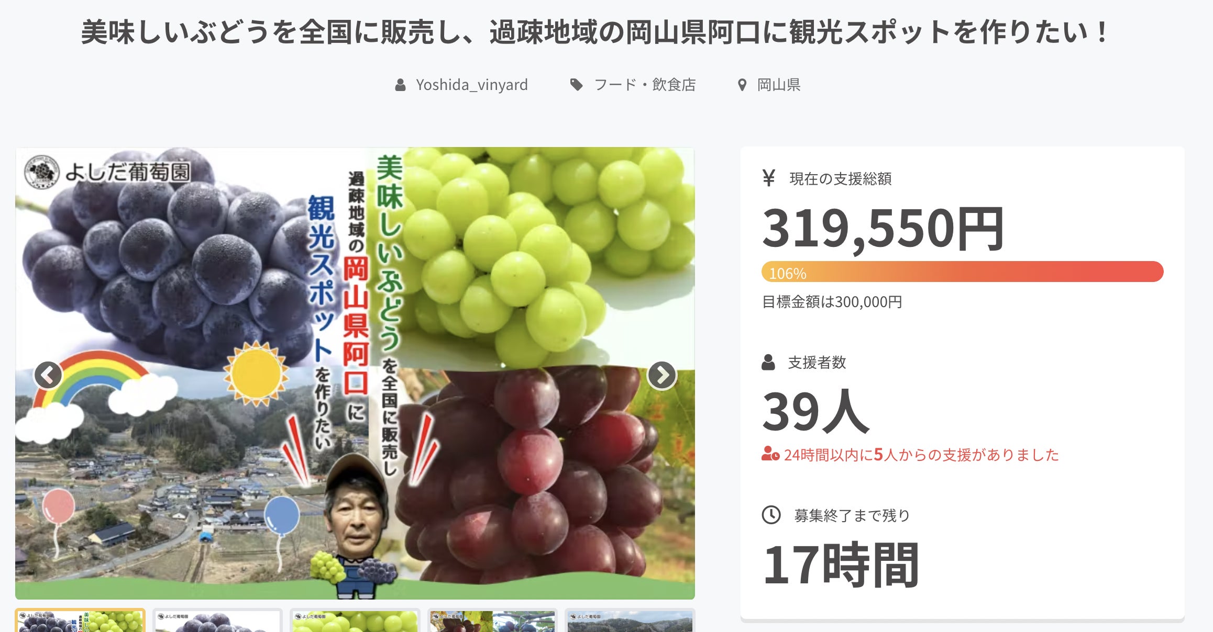Open the 岡山県 location link
This screenshot has height=632, width=1213.
[x=779, y=85]
